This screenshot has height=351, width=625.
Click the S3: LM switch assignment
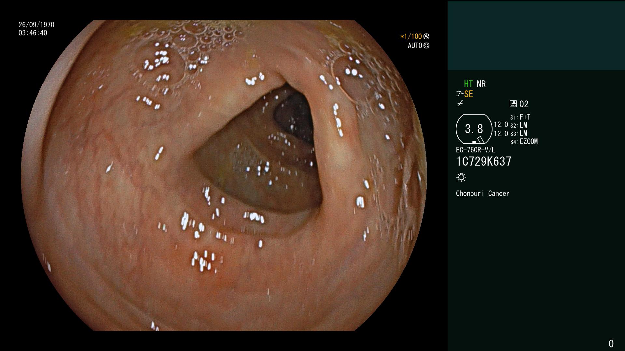[x=519, y=133]
